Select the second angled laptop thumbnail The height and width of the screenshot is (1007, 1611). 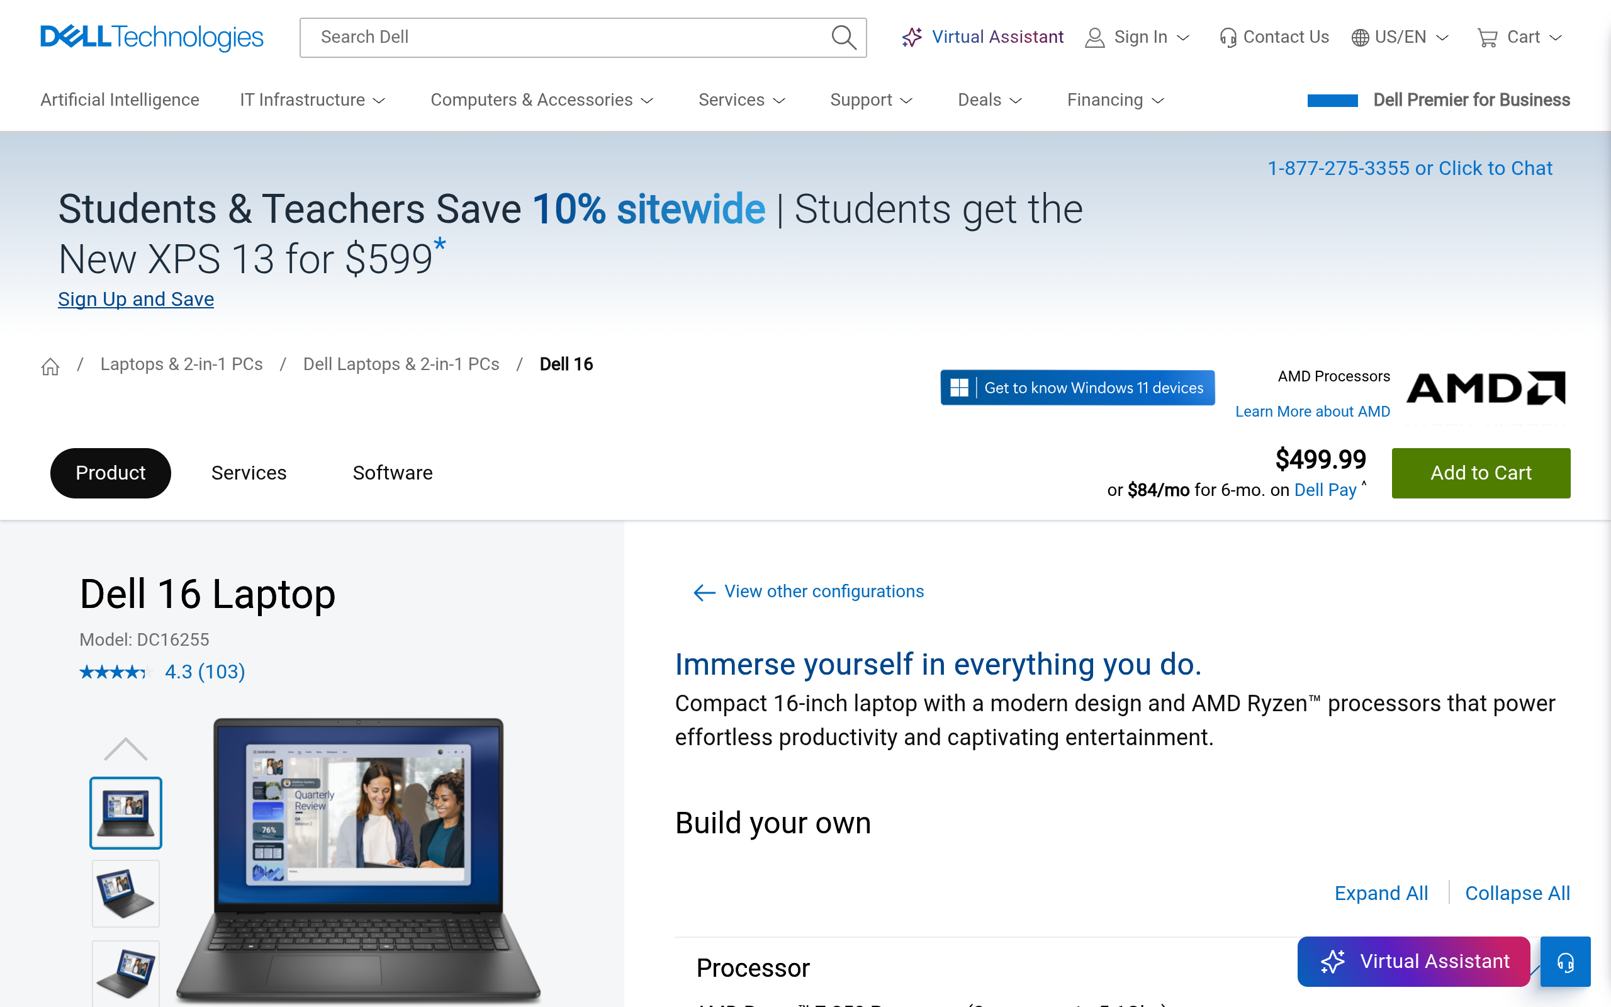click(126, 893)
